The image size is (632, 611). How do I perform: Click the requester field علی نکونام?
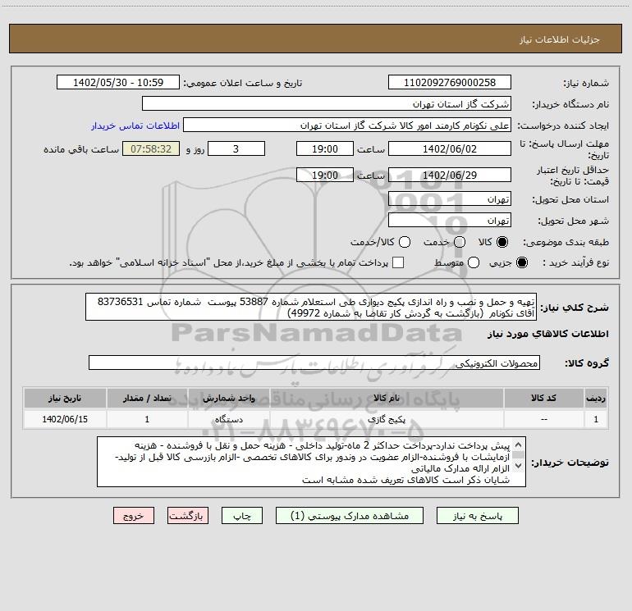[x=347, y=125]
